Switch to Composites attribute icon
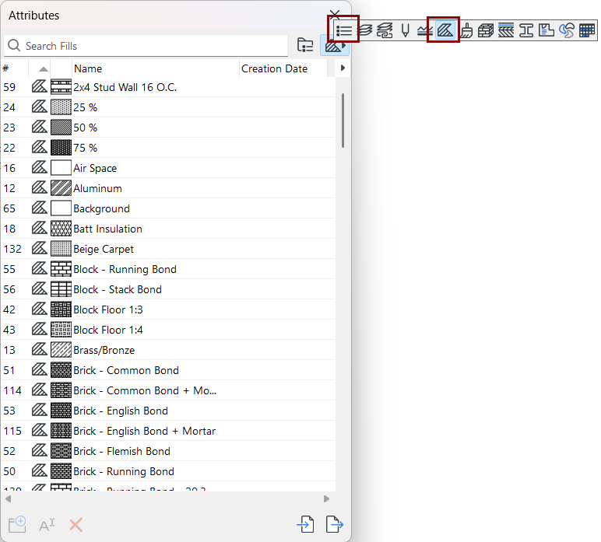Image resolution: width=601 pixels, height=542 pixels. point(506,30)
